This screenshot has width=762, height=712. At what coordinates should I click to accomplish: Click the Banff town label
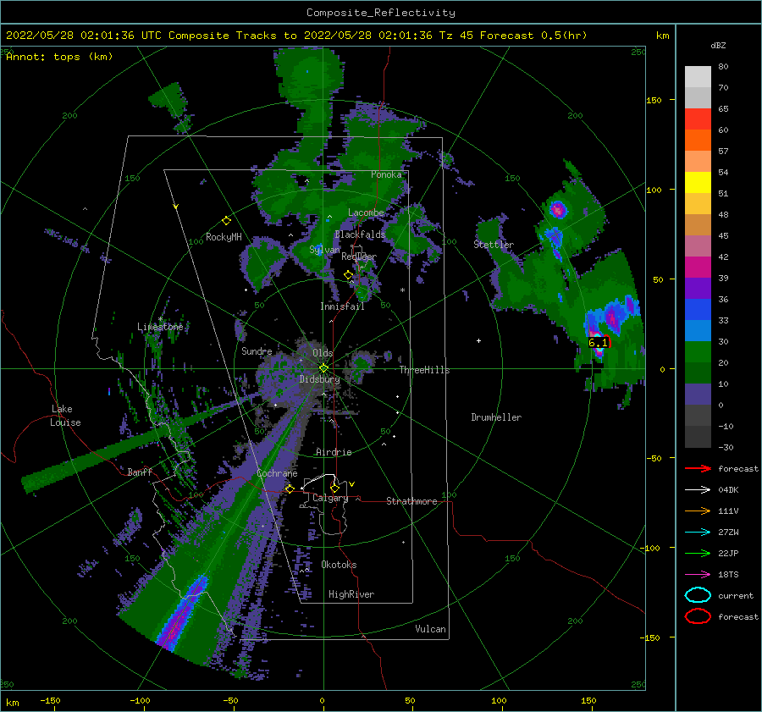[140, 472]
